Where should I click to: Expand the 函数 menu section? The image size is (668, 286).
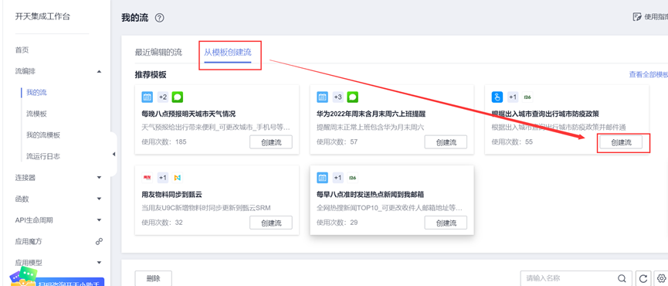click(x=99, y=199)
